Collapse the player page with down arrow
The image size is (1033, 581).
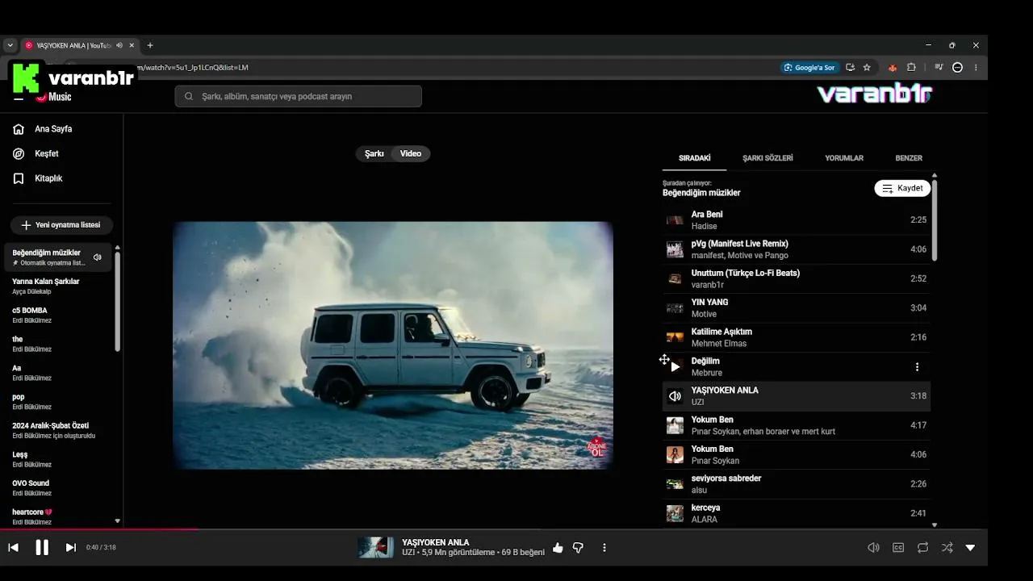(971, 548)
